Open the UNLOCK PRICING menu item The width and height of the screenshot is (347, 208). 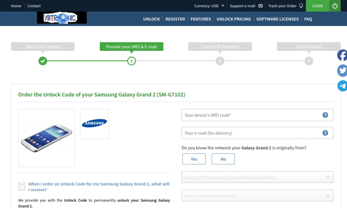tap(234, 19)
